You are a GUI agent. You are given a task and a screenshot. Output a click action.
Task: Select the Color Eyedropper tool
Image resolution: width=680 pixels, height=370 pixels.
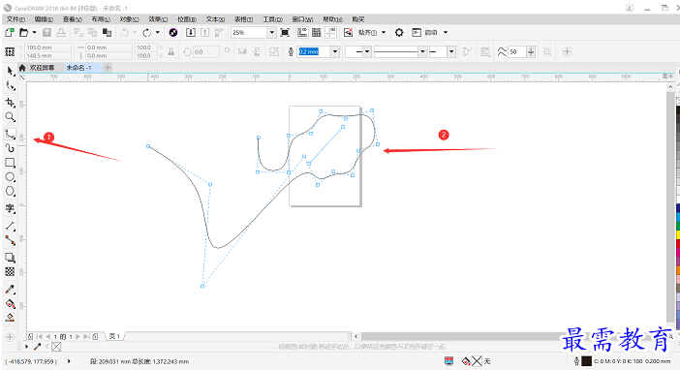(x=10, y=290)
